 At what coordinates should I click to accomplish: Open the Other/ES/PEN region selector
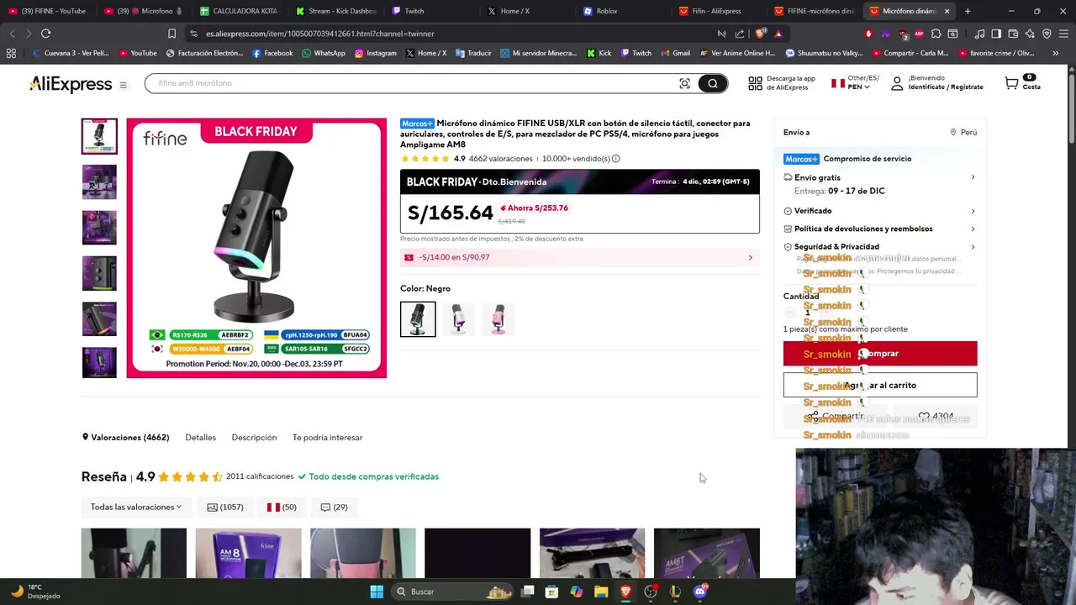click(x=855, y=82)
